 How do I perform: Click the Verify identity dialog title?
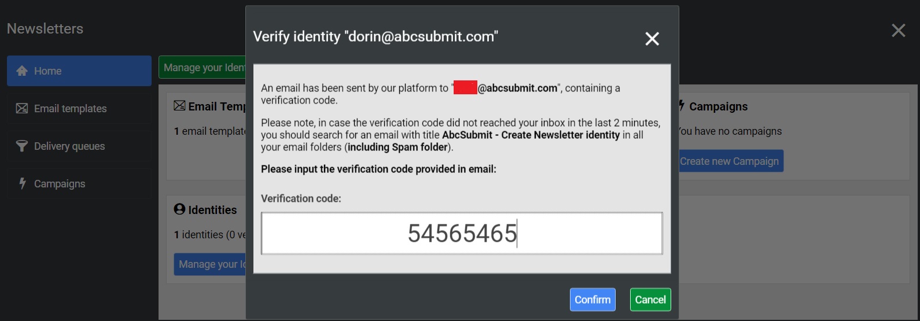376,36
